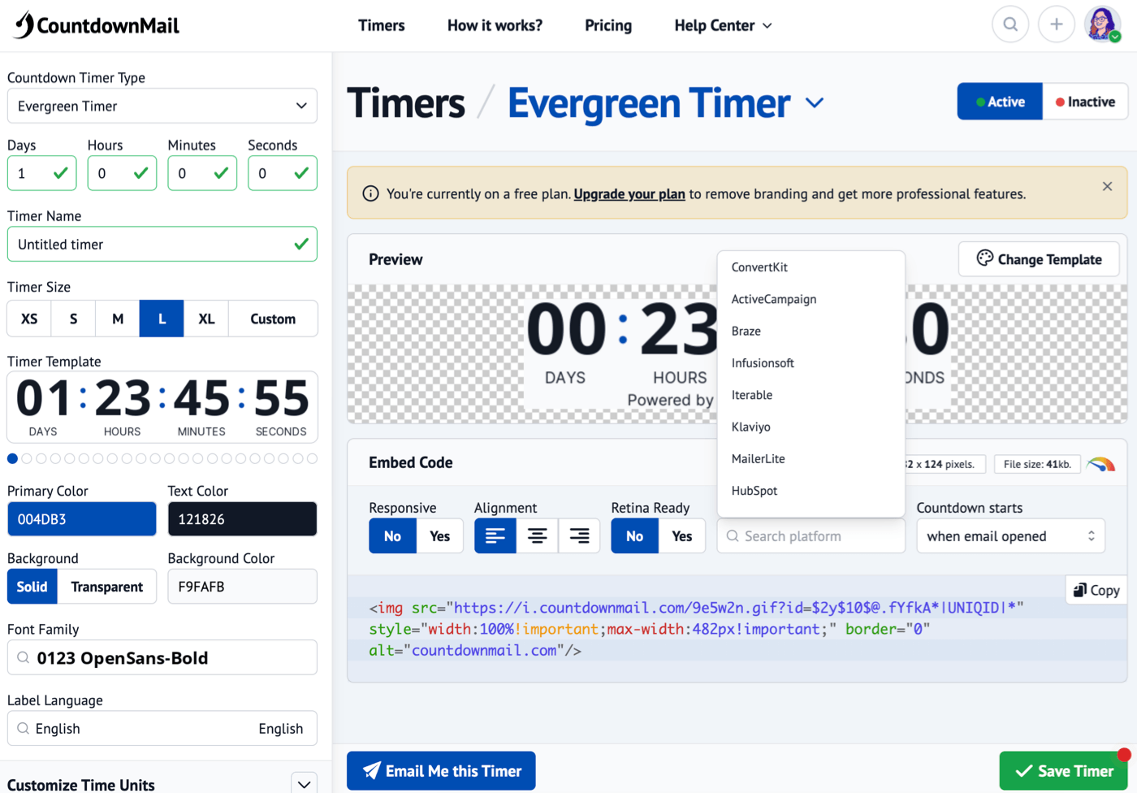The width and height of the screenshot is (1137, 793).
Task: Click the green check in Timer Name
Action: pos(301,244)
